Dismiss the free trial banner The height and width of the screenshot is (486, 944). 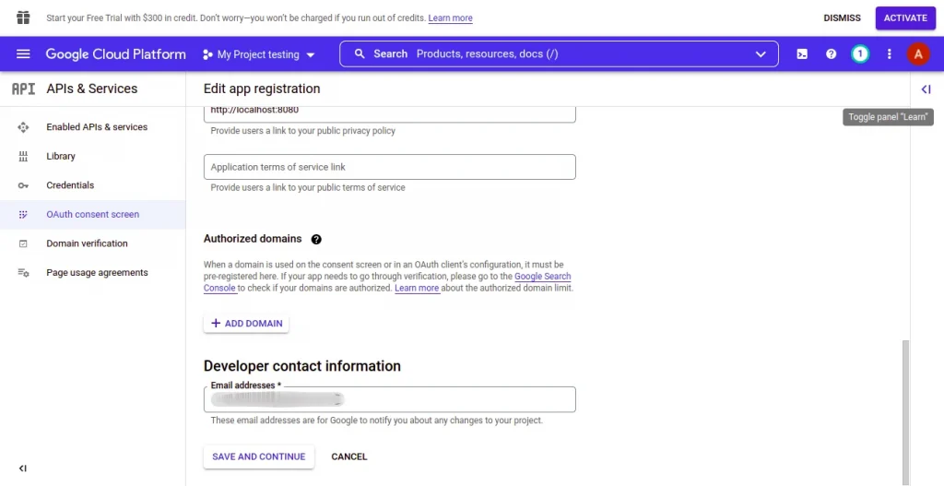(x=842, y=18)
